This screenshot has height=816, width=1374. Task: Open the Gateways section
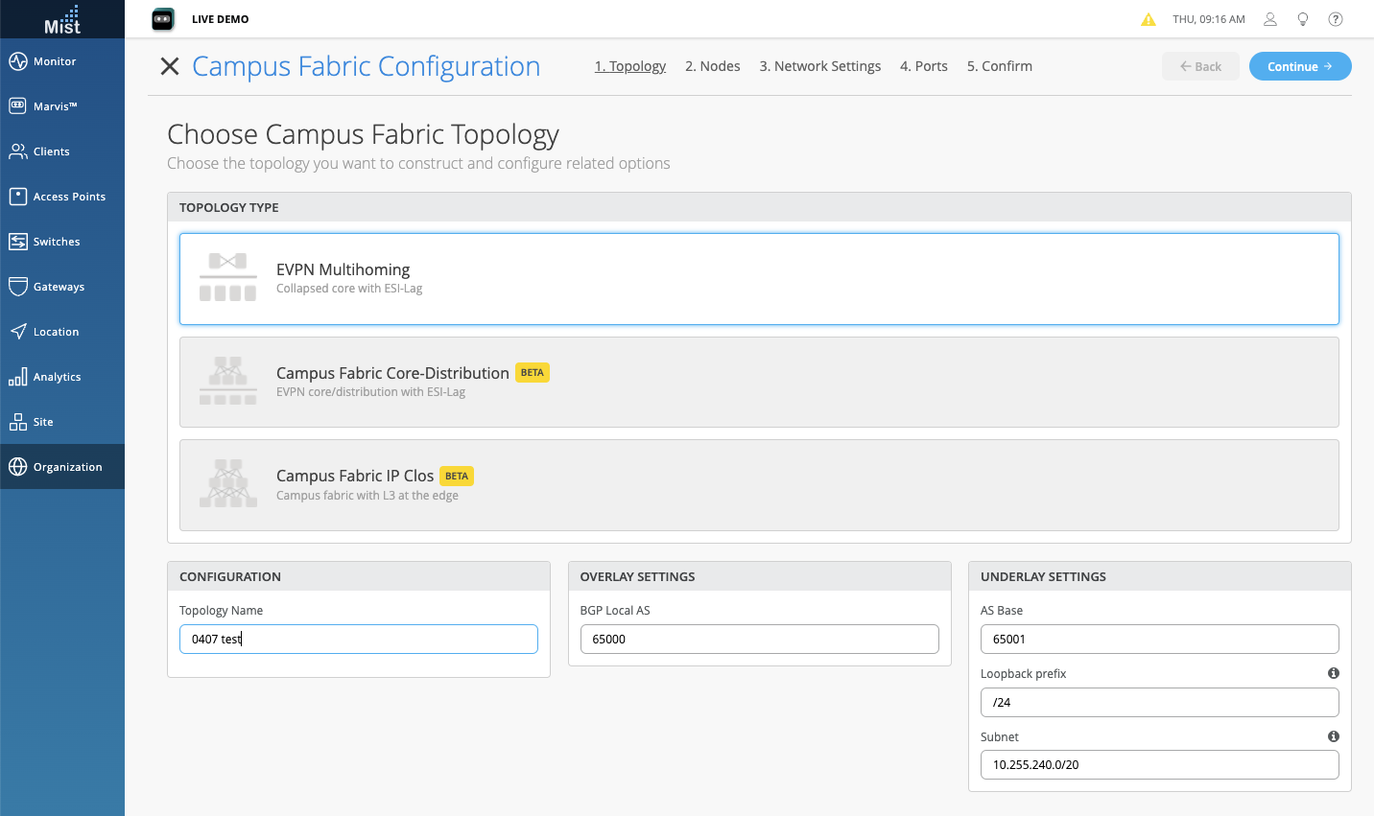click(x=59, y=287)
